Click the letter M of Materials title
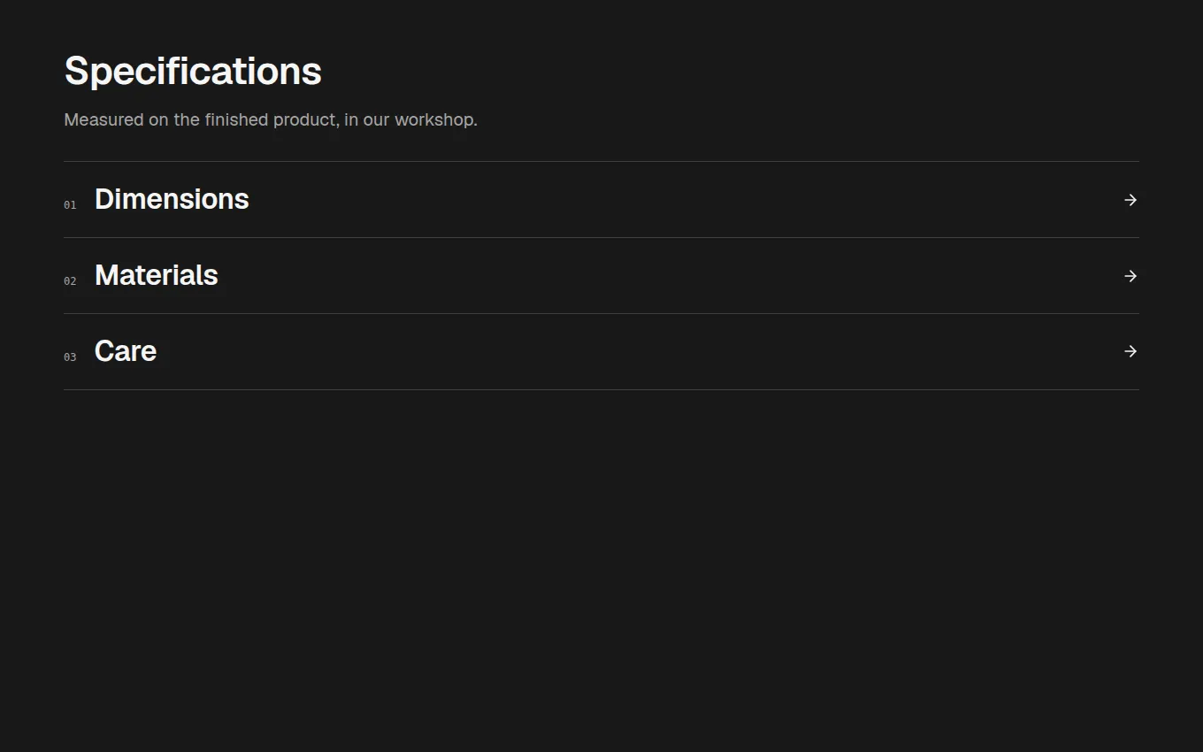The height and width of the screenshot is (752, 1203). (107, 275)
